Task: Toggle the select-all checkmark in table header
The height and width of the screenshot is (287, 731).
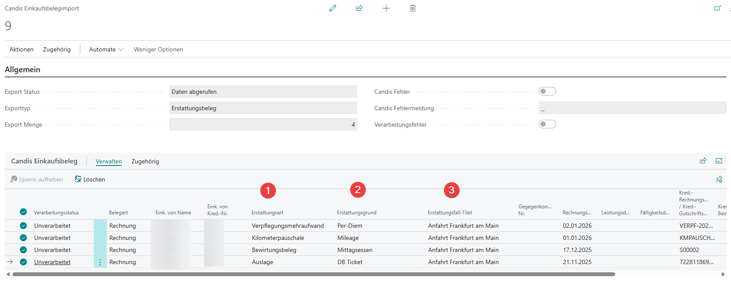Action: coord(23,212)
